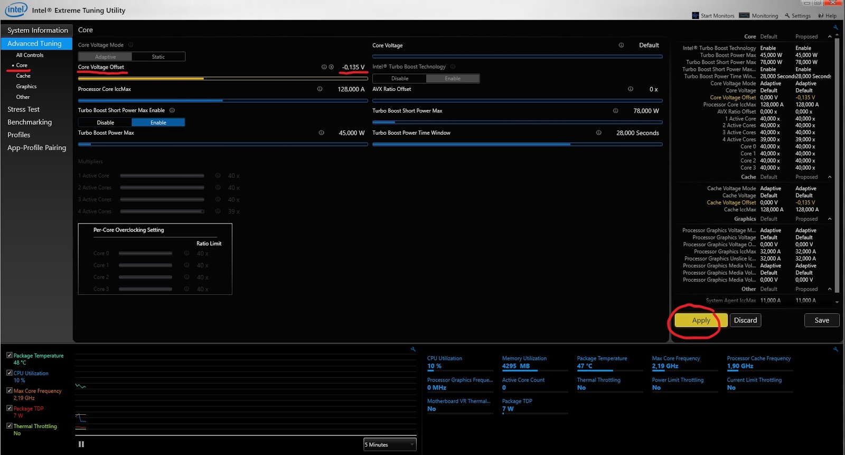Set Core Voltage Mode to Static

(158, 57)
